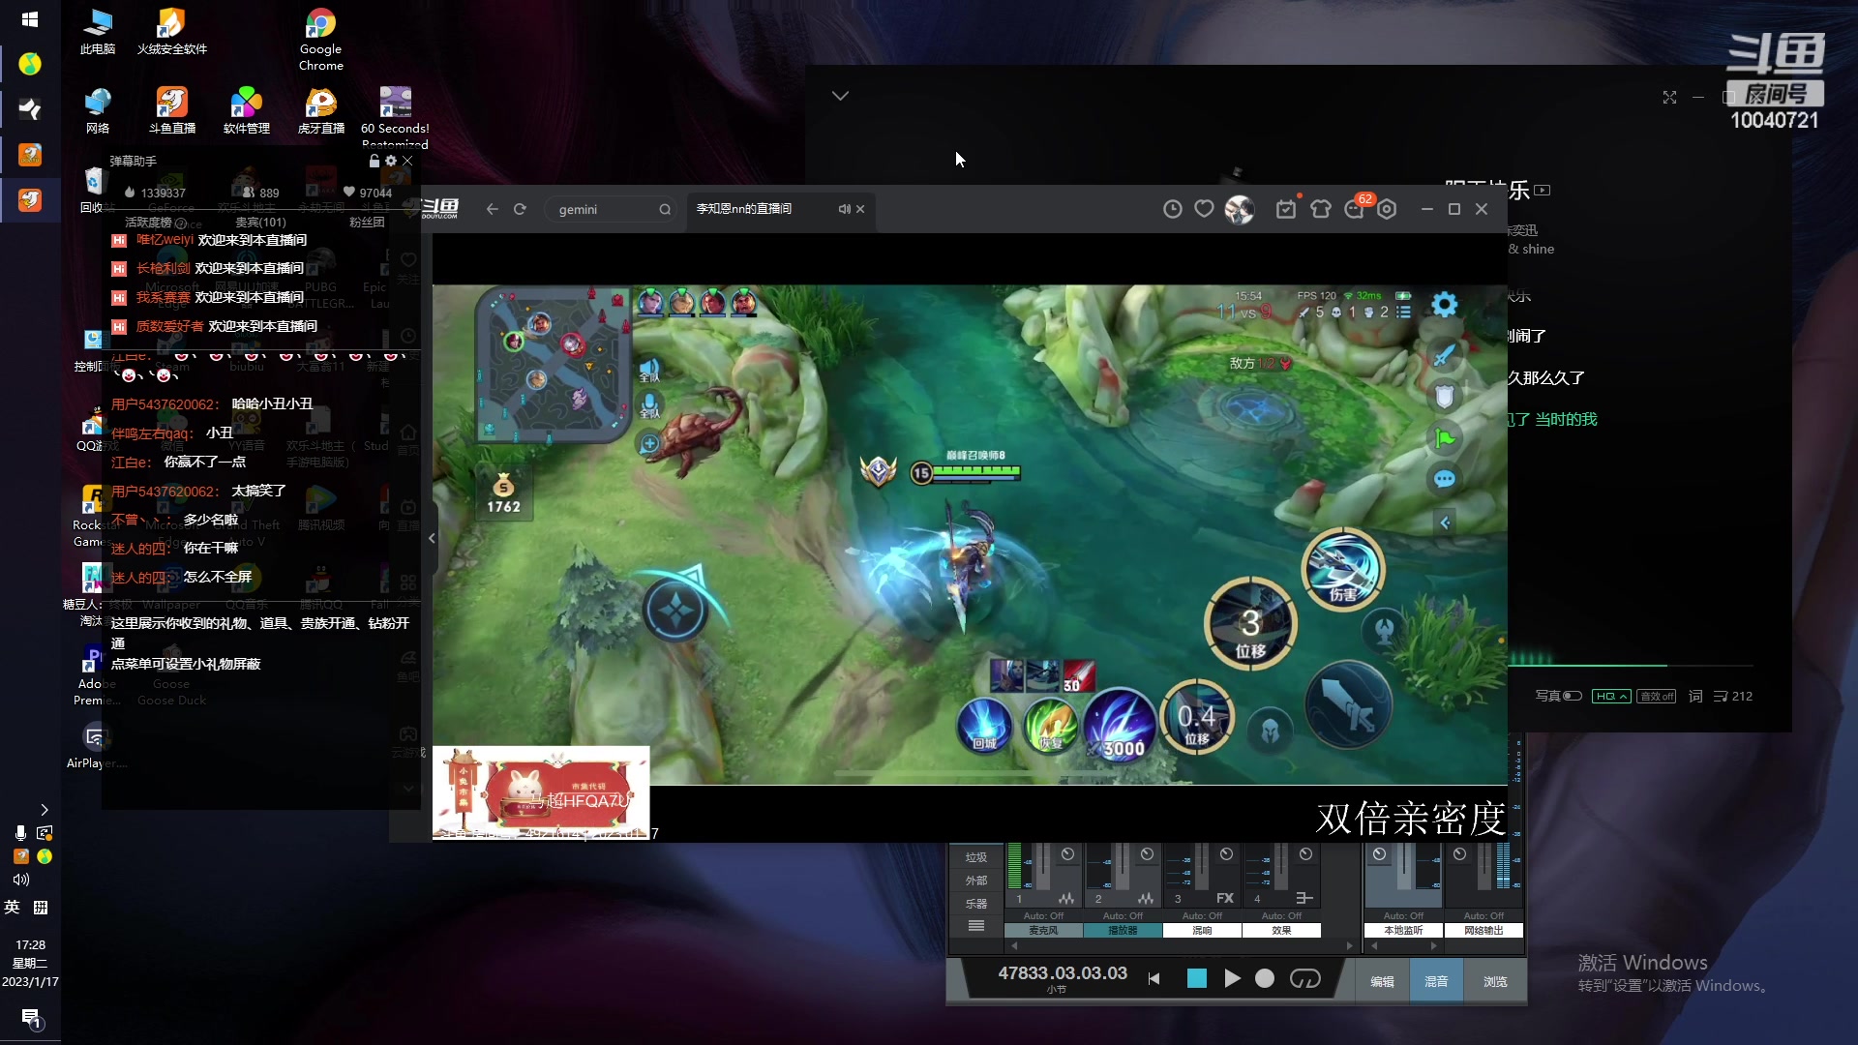Select the 外部 item in mixer sidebar

coord(975,881)
